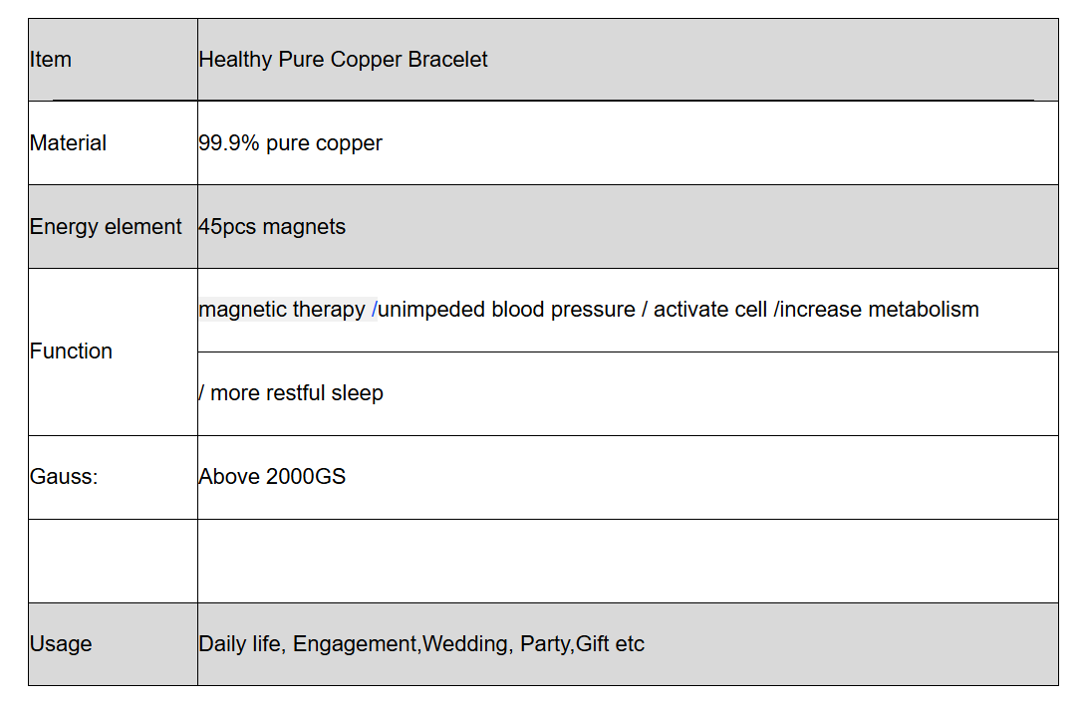Click the empty label cell beneath "Gauss:"
Image resolution: width=1086 pixels, height=702 pixels.
pos(113,561)
